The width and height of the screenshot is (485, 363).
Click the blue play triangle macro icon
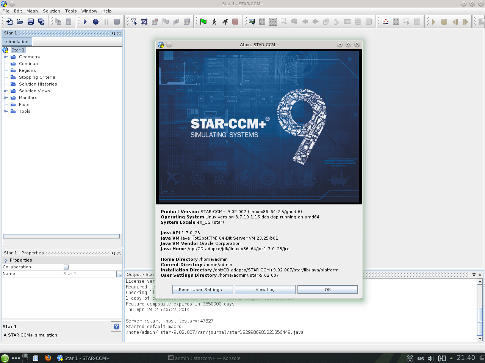(85, 22)
